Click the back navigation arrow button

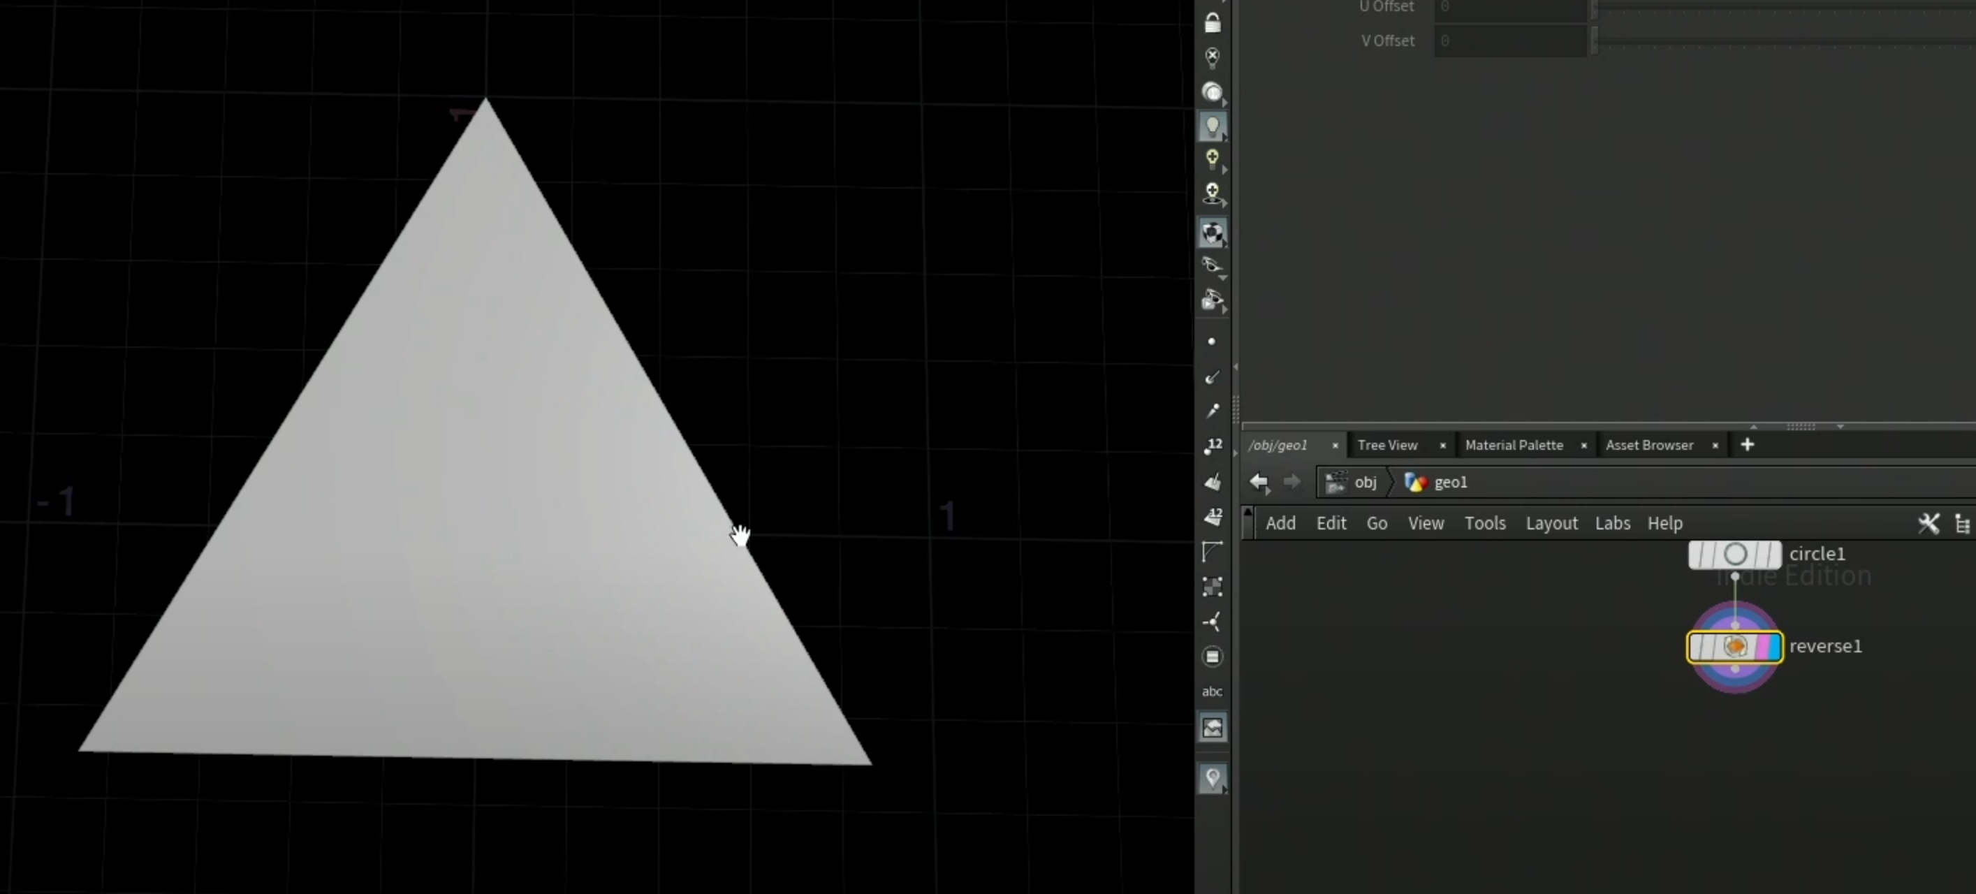(1259, 482)
